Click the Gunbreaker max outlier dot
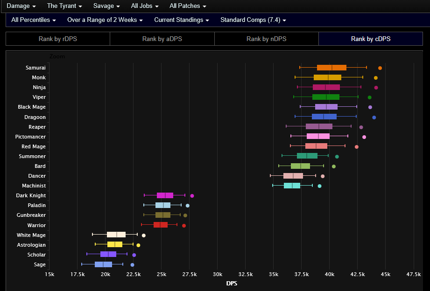430x291 pixels. (x=185, y=215)
